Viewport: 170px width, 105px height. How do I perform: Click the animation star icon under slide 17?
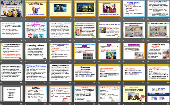pyautogui.click(x=50, y=61)
